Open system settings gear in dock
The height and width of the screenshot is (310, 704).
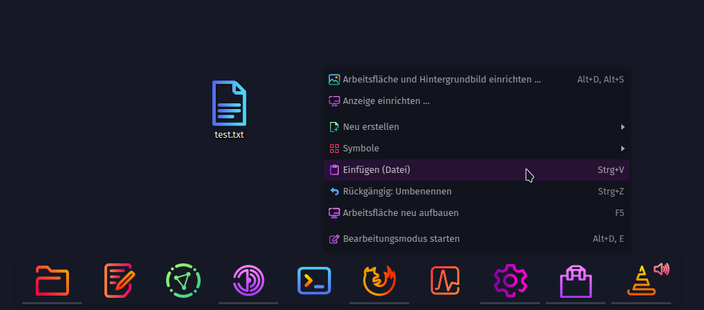click(510, 281)
